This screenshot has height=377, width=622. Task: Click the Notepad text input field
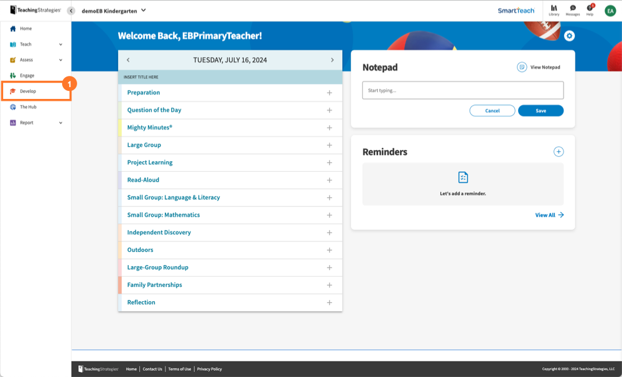point(463,91)
